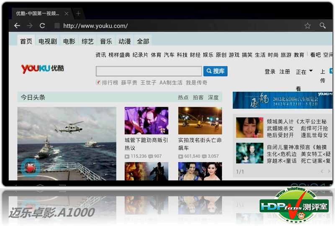Viewport: 335px width, 226px height.
Task: Open the 旅游 channel link
Action: pyautogui.click(x=286, y=55)
